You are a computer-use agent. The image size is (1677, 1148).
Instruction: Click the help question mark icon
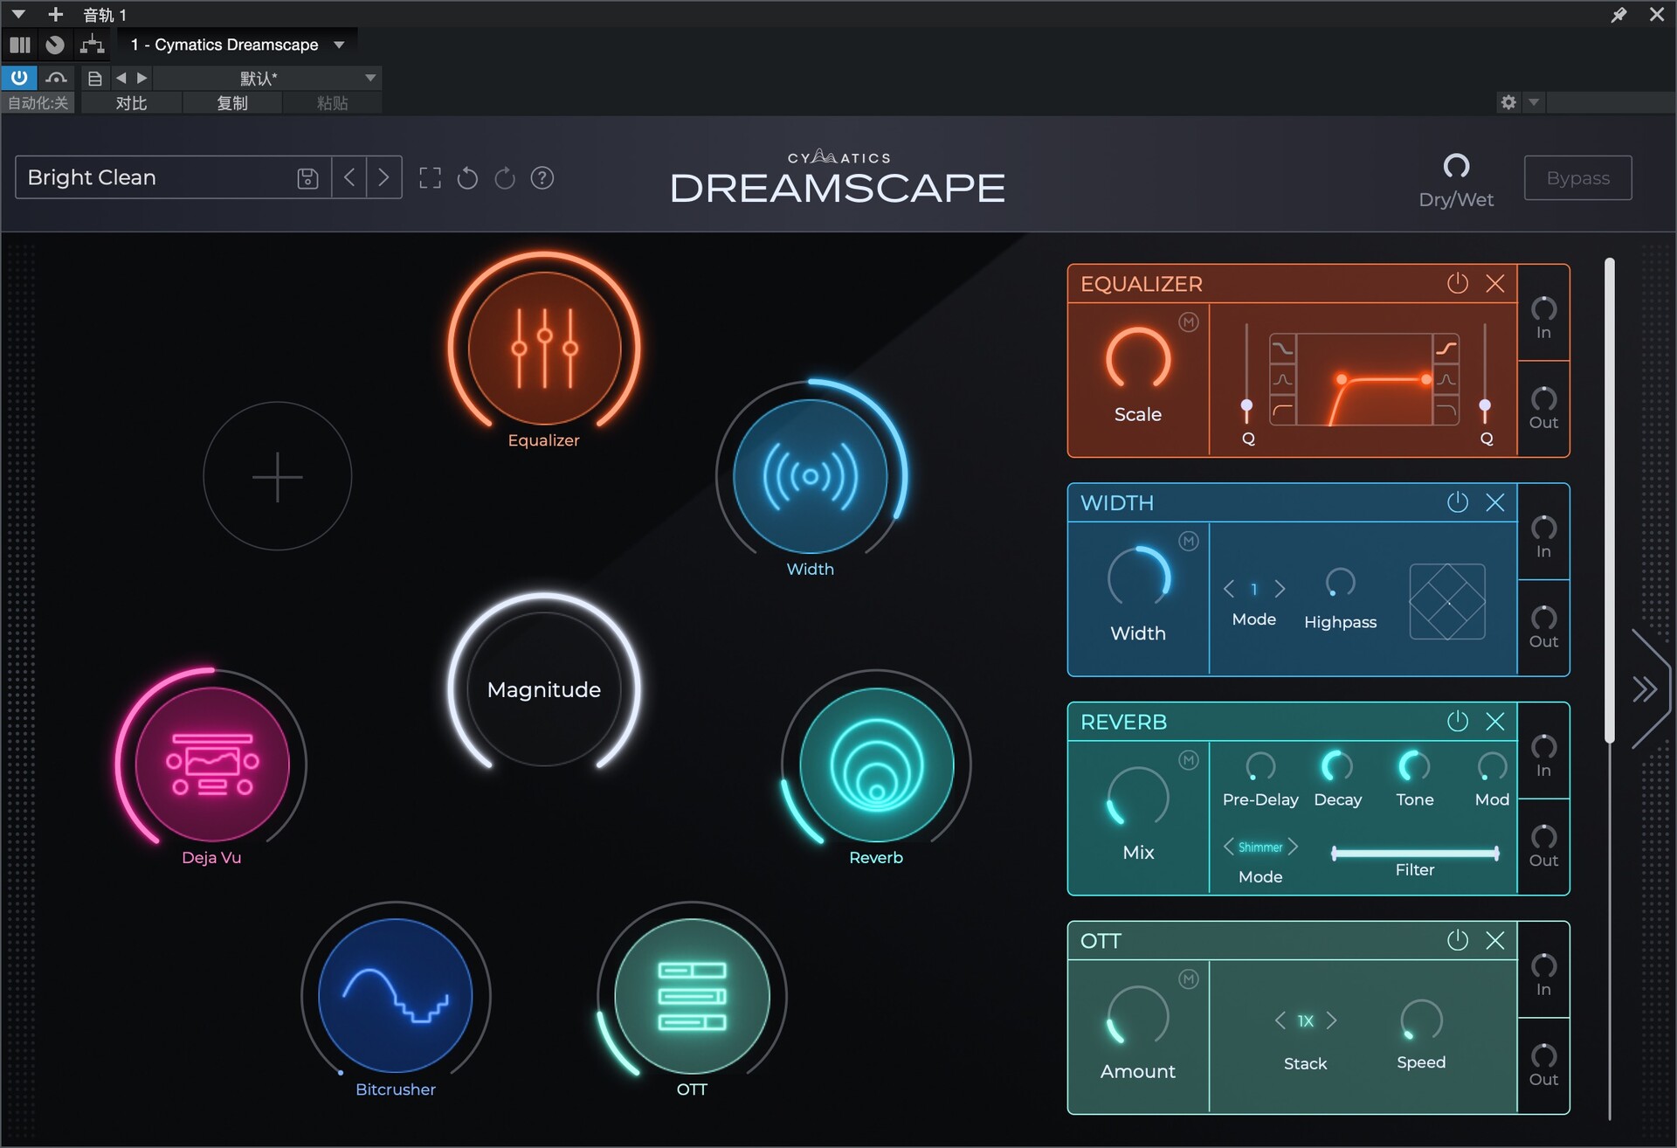pos(542,178)
